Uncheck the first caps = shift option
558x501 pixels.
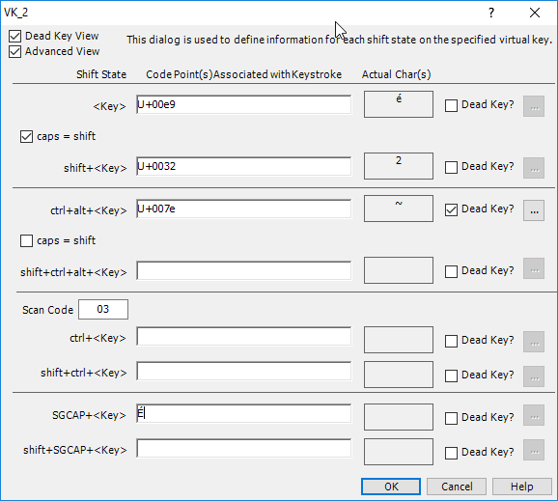(x=26, y=136)
